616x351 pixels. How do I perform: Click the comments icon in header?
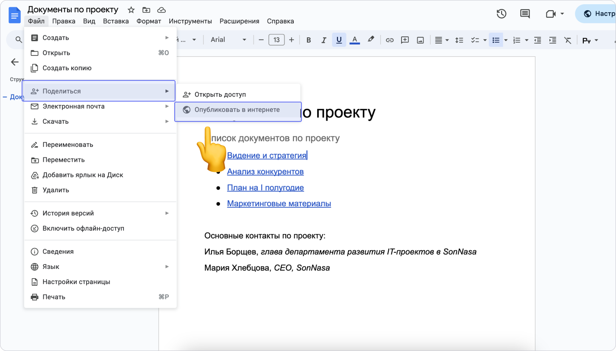click(x=525, y=14)
